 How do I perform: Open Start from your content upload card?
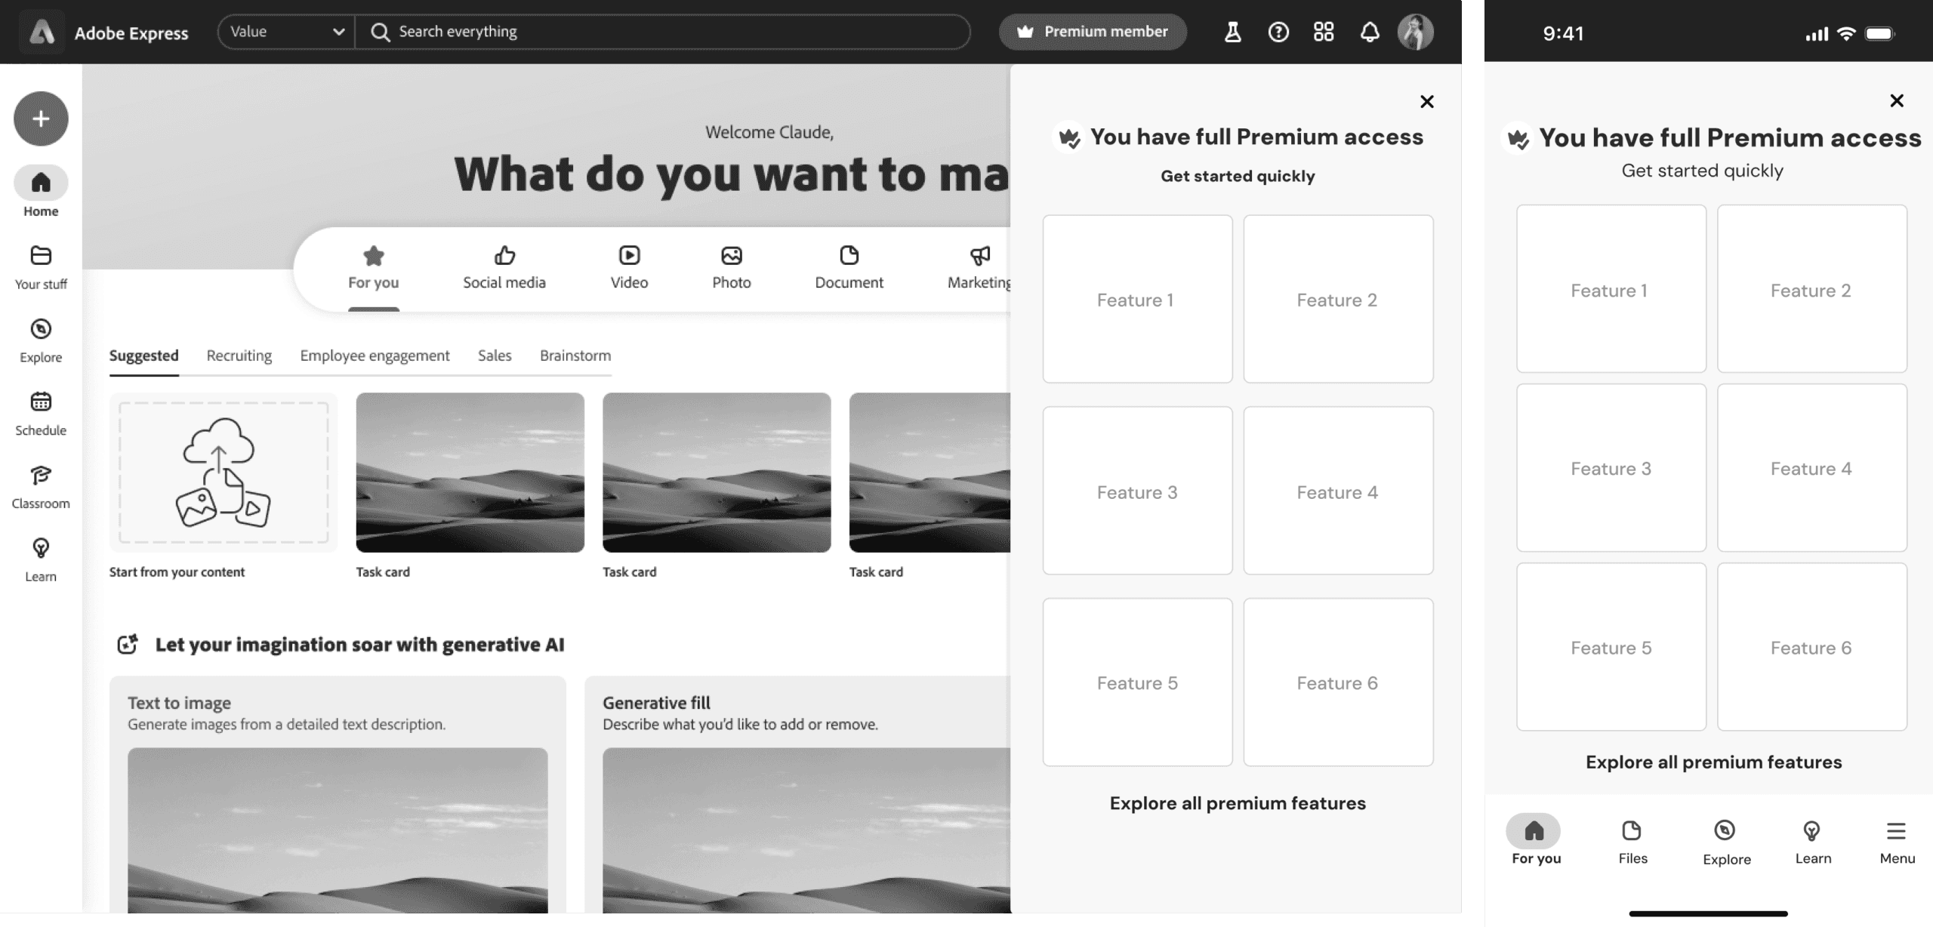point(224,473)
